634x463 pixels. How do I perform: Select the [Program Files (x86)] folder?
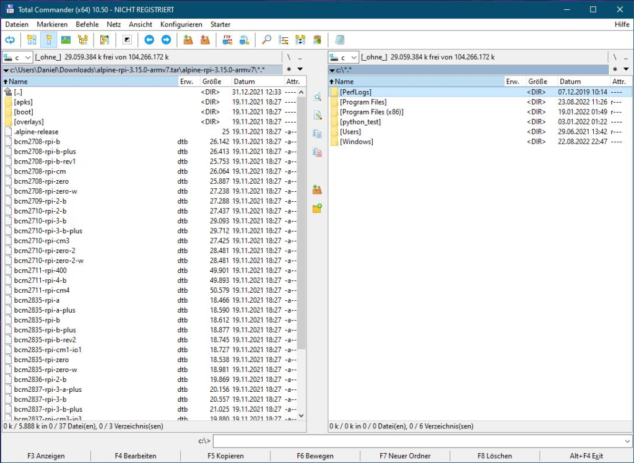coord(480,112)
